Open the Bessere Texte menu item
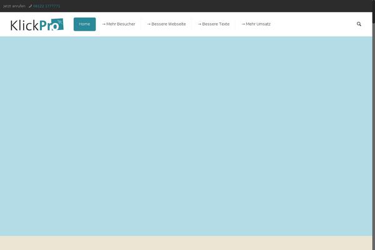The height and width of the screenshot is (250, 375). coord(214,24)
